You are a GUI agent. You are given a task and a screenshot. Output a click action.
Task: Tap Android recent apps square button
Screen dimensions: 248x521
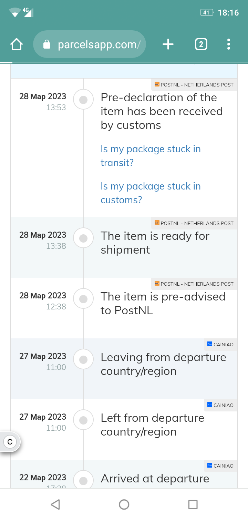(193, 504)
